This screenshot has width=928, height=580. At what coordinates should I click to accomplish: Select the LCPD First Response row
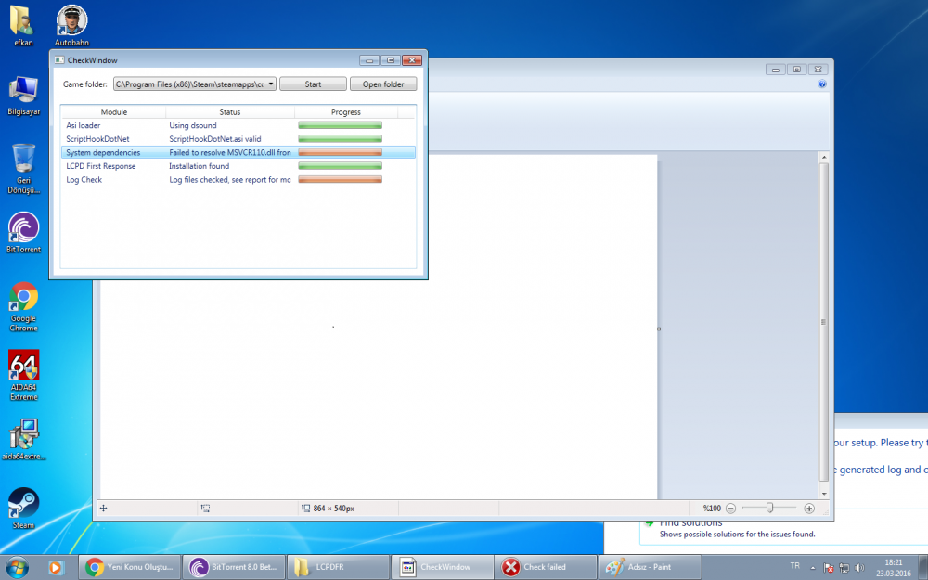pyautogui.click(x=238, y=166)
